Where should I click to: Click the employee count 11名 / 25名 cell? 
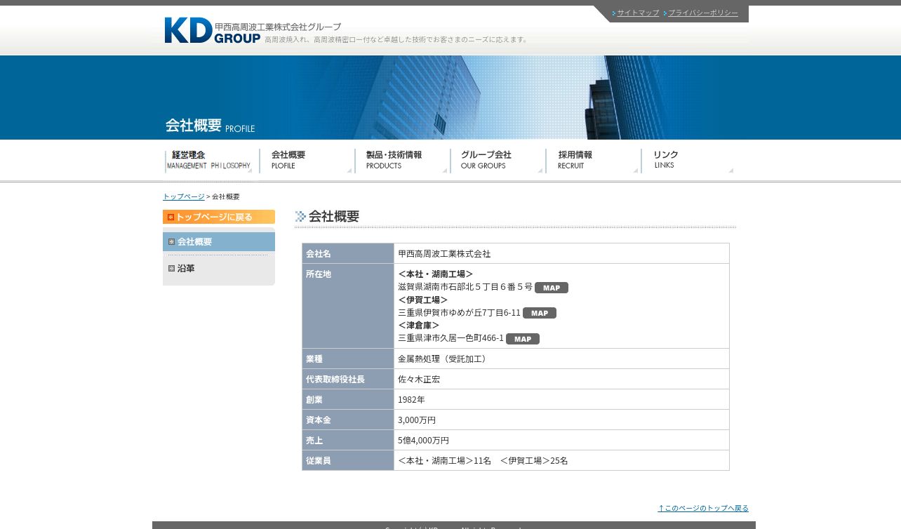(561, 460)
